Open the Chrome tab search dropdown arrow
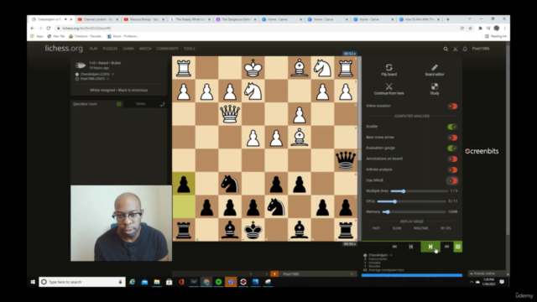The width and height of the screenshot is (537, 302). (469, 19)
